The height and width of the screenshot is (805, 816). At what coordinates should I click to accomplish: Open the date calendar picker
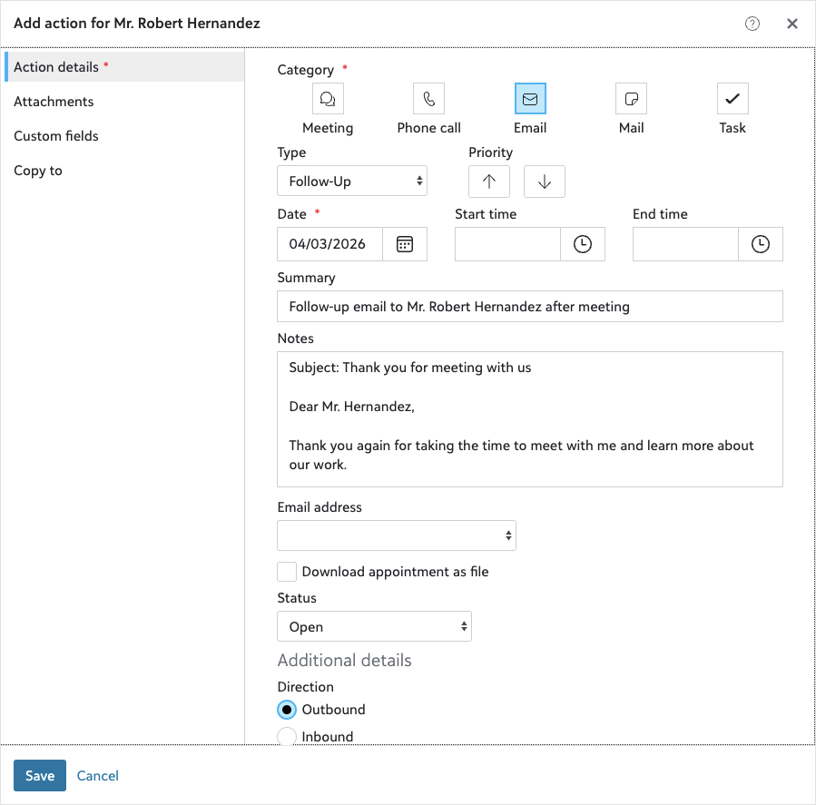click(405, 244)
